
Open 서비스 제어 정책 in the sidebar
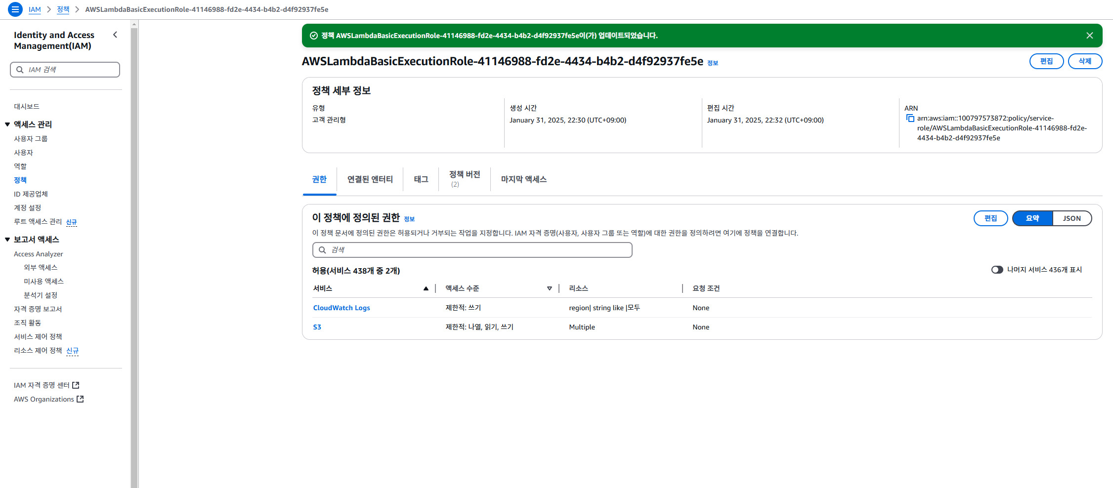pos(38,337)
